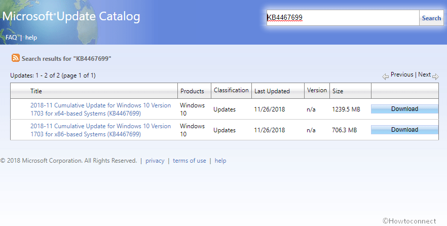The width and height of the screenshot is (447, 226).
Task: Select 11/26/2018 date in x86 row
Action: 270,130
